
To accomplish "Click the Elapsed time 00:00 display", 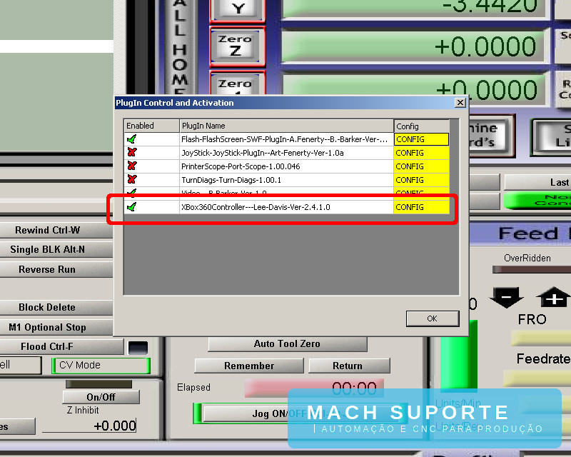I will pos(314,388).
